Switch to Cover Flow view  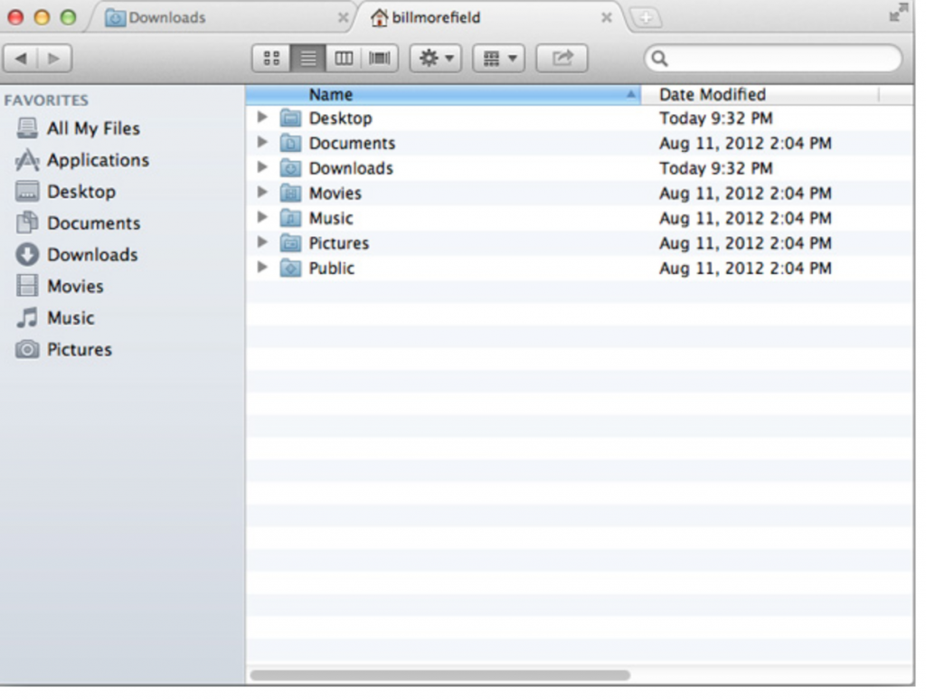(x=380, y=59)
